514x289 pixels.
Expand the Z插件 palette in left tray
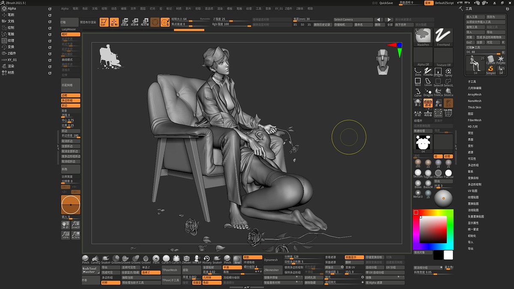coord(12,53)
